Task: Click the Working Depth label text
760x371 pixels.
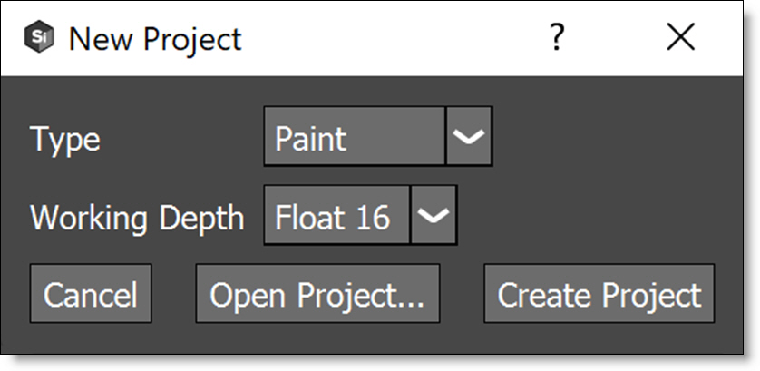Action: pos(137,218)
